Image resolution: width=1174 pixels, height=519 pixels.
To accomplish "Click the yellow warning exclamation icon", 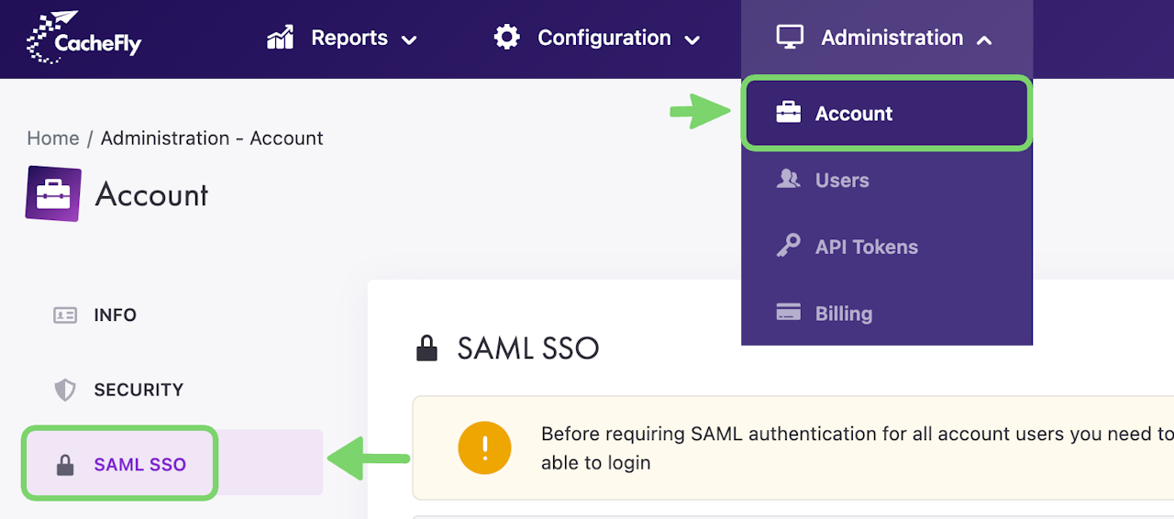I will 484,448.
